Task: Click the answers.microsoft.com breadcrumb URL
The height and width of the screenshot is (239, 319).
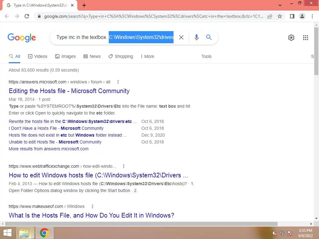Action: coord(60,82)
